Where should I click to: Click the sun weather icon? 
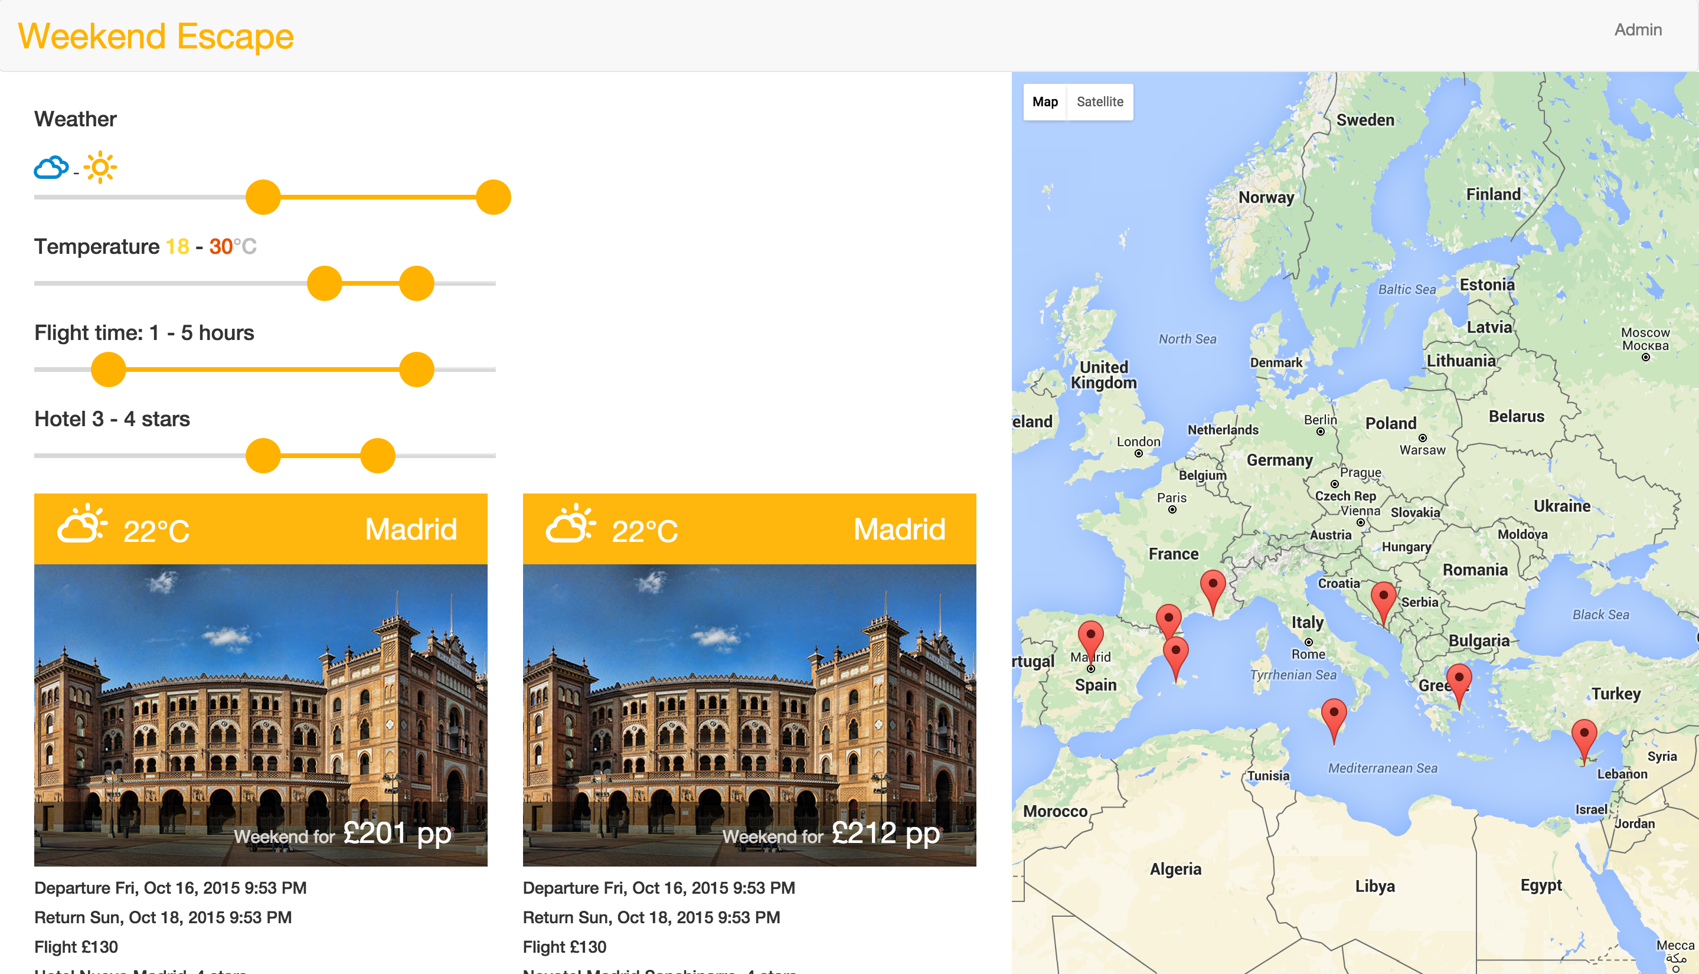coord(100,167)
